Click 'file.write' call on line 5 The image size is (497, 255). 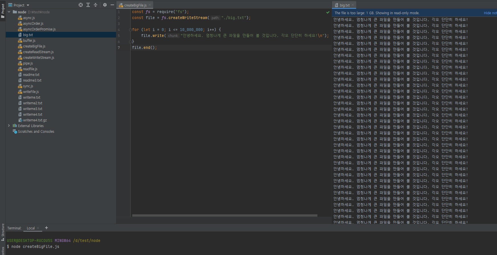point(152,36)
